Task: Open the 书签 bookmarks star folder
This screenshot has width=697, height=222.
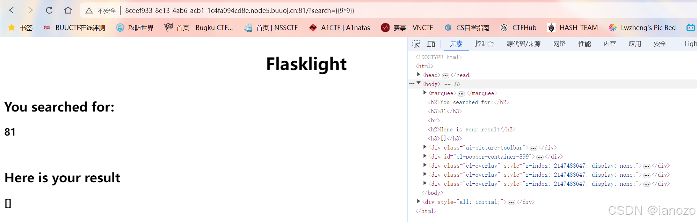Action: [20, 28]
